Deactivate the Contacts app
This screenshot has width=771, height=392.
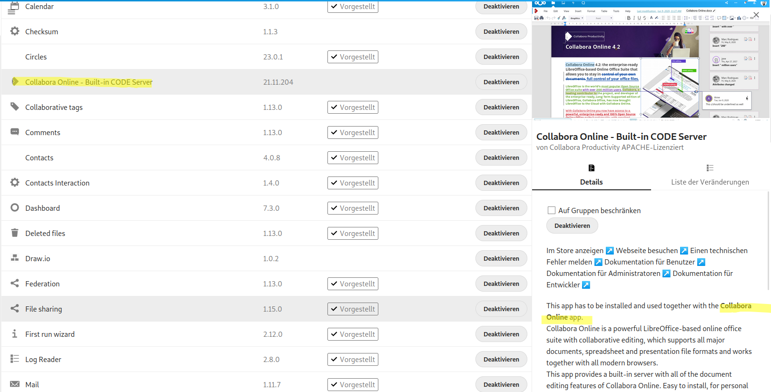click(501, 157)
